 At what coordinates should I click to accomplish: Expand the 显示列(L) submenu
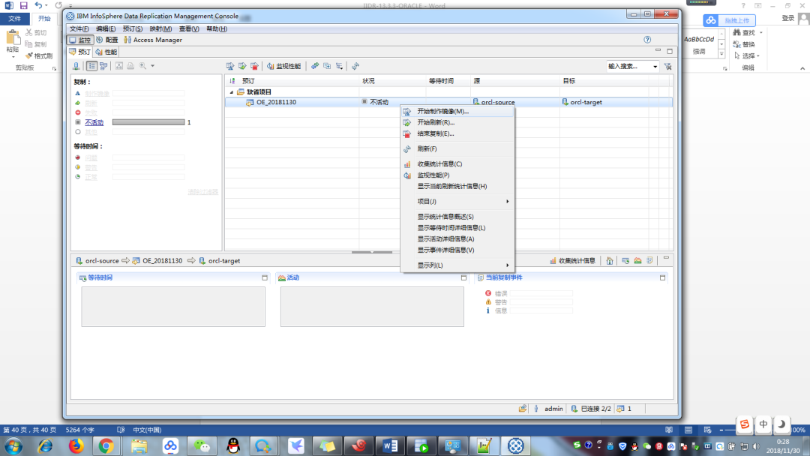coord(457,265)
